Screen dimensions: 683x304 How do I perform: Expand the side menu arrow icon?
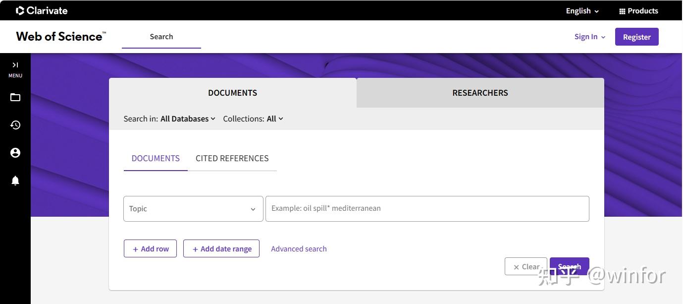click(15, 65)
